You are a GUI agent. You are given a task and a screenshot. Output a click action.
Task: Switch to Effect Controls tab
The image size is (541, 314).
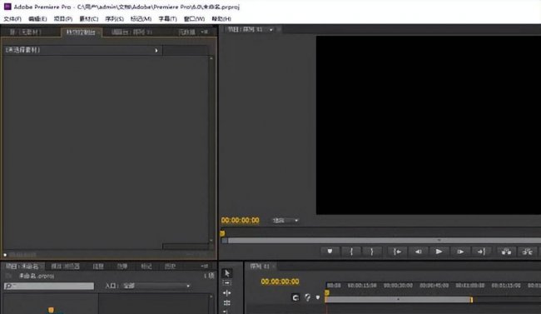(82, 32)
